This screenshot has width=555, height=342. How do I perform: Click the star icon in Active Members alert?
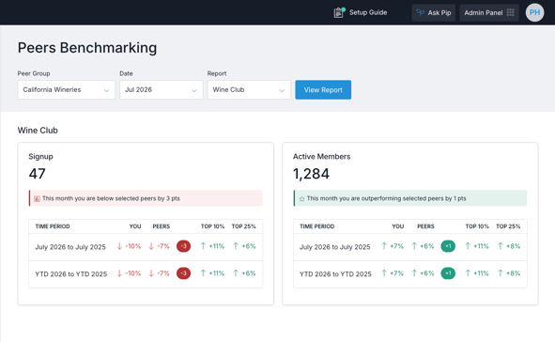tap(302, 199)
